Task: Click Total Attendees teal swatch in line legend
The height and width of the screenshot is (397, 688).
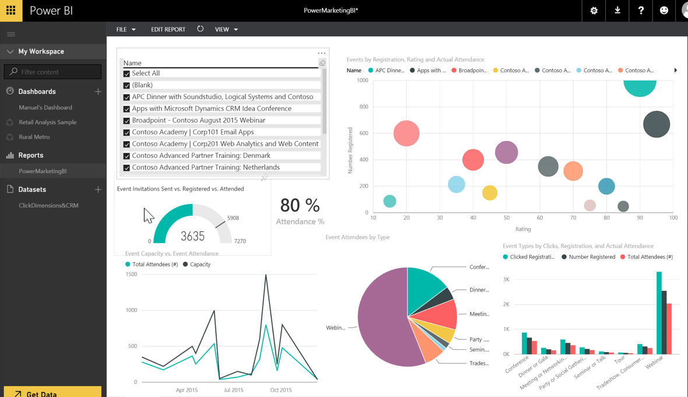Action: [x=128, y=264]
